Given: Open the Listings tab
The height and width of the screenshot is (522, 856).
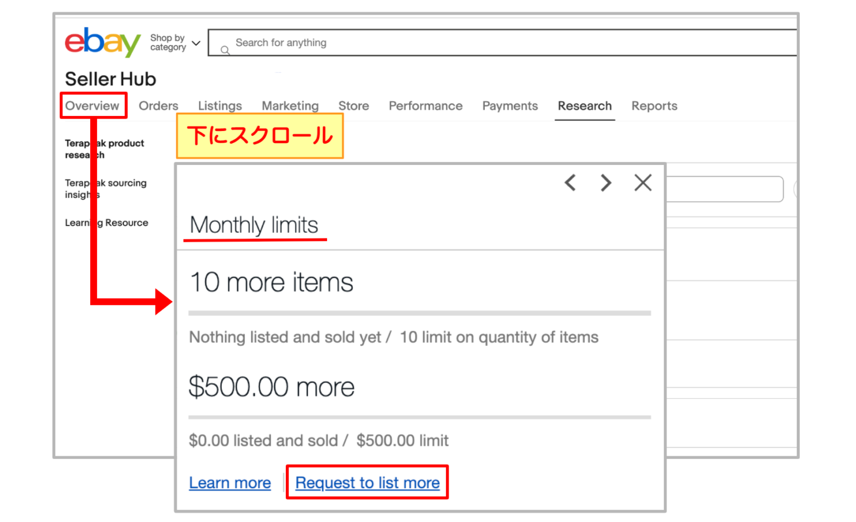Looking at the screenshot, I should (x=220, y=106).
